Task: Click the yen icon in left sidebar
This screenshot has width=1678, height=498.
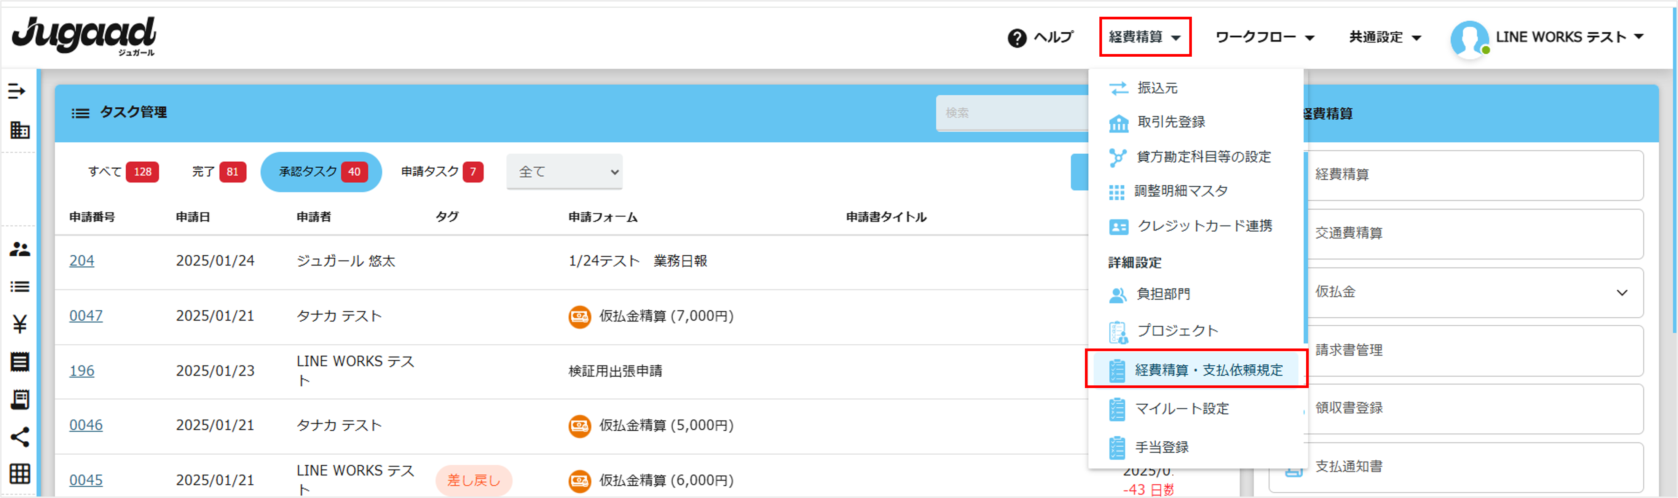Action: tap(19, 324)
